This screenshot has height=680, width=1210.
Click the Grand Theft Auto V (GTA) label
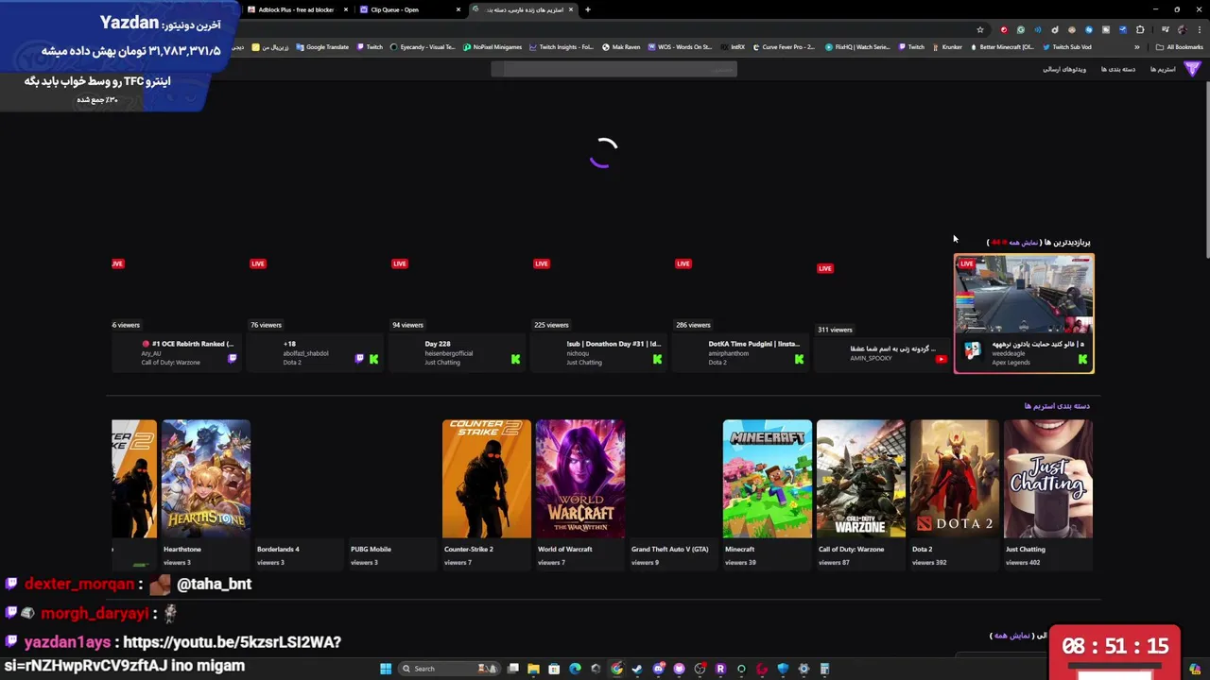coord(669,549)
